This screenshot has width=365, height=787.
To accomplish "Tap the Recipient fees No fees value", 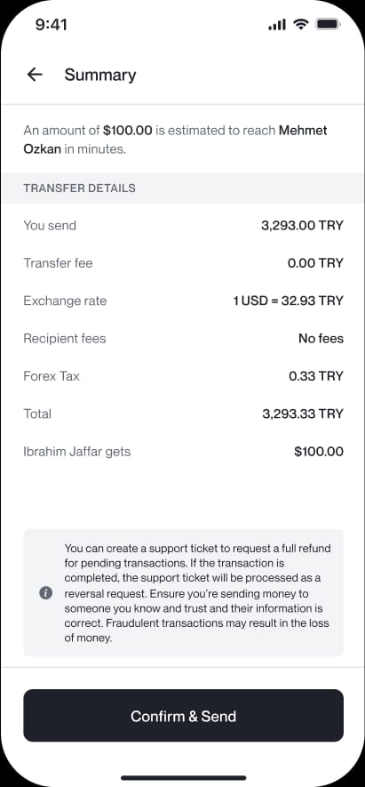I will (321, 338).
